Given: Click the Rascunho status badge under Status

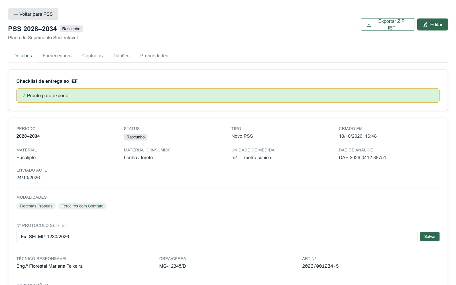Looking at the screenshot, I should pos(136,137).
